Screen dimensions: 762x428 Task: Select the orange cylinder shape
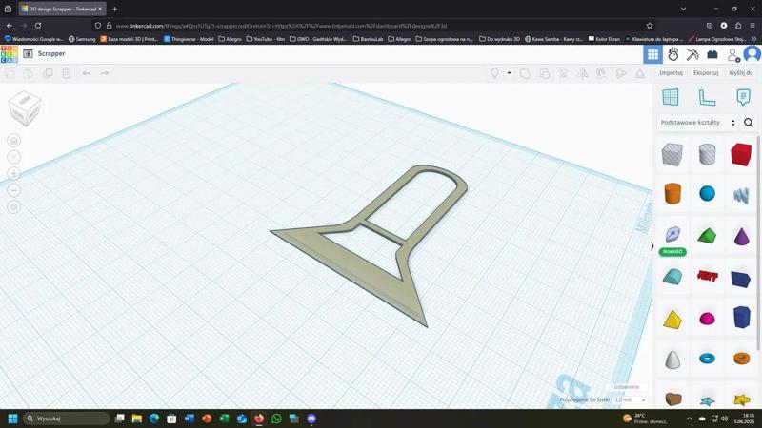(x=672, y=194)
